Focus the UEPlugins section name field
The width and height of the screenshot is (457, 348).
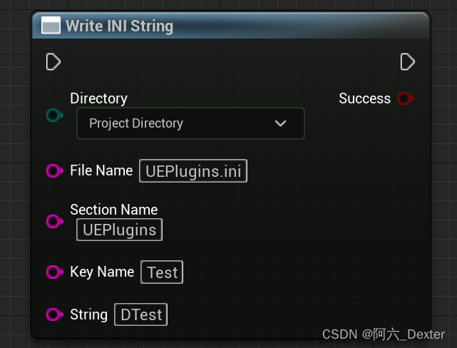pos(120,230)
